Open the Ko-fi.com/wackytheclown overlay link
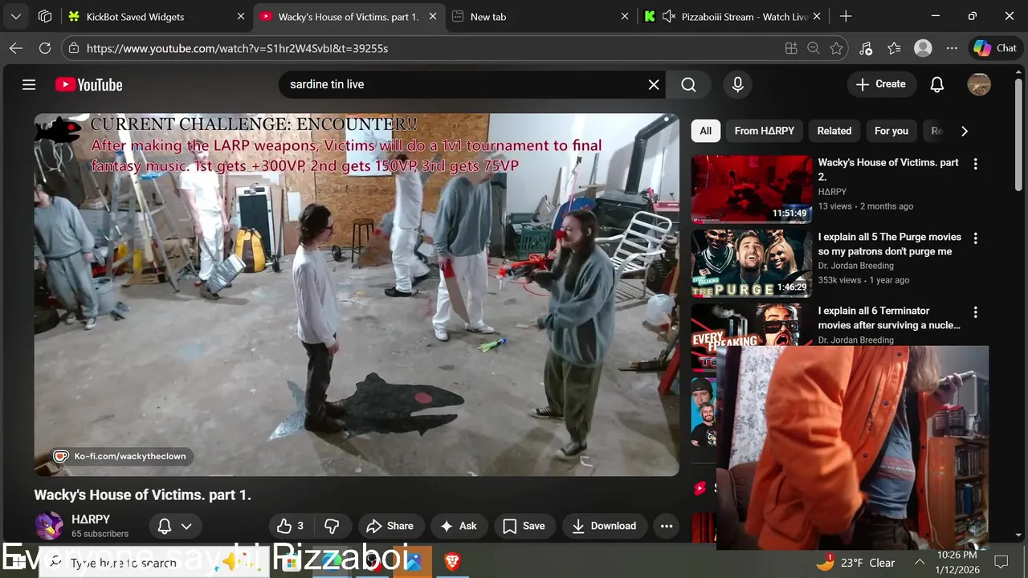This screenshot has height=578, width=1028. pos(123,456)
